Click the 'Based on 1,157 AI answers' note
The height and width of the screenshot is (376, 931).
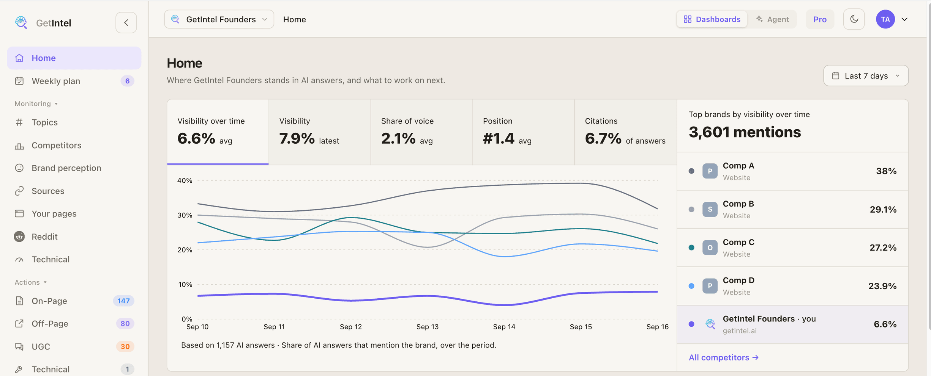pos(339,345)
